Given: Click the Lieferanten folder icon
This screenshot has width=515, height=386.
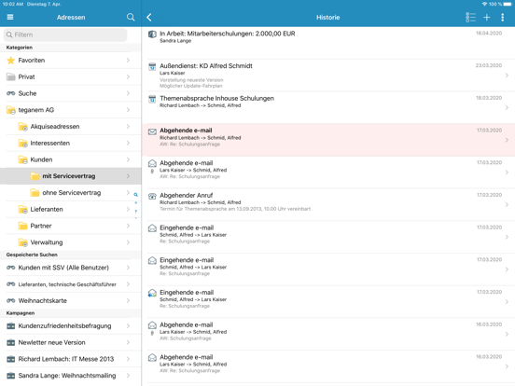Looking at the screenshot, I should click(22, 210).
